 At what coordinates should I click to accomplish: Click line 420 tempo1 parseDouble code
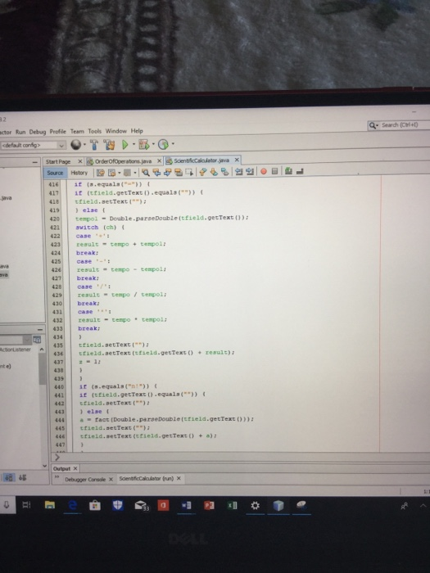[161, 219]
